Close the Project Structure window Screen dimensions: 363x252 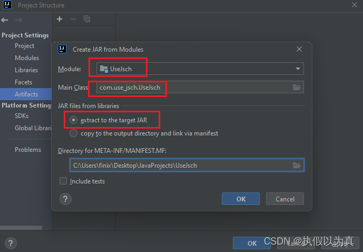click(355, 5)
